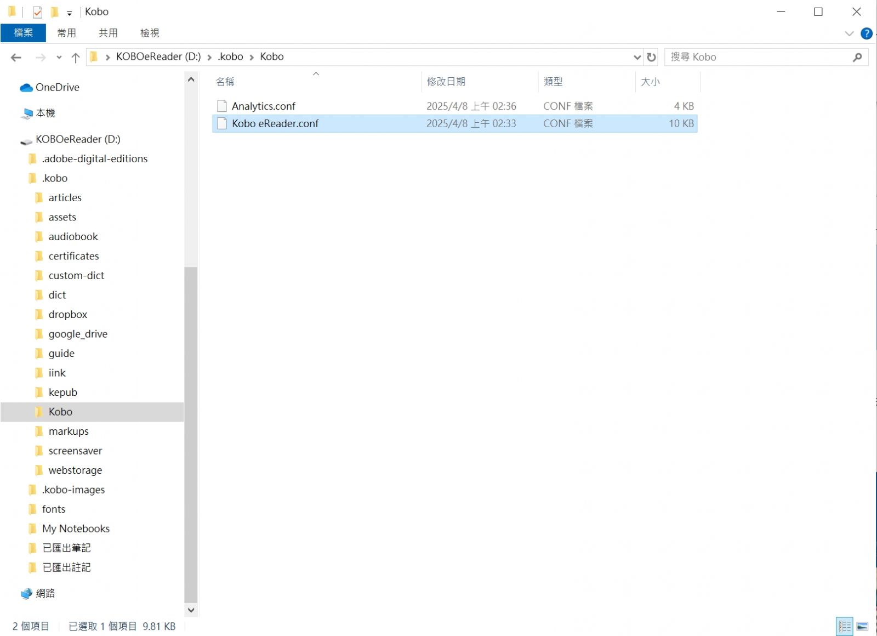Open the 檔案 ribbon tab
The width and height of the screenshot is (877, 636).
pyautogui.click(x=23, y=33)
